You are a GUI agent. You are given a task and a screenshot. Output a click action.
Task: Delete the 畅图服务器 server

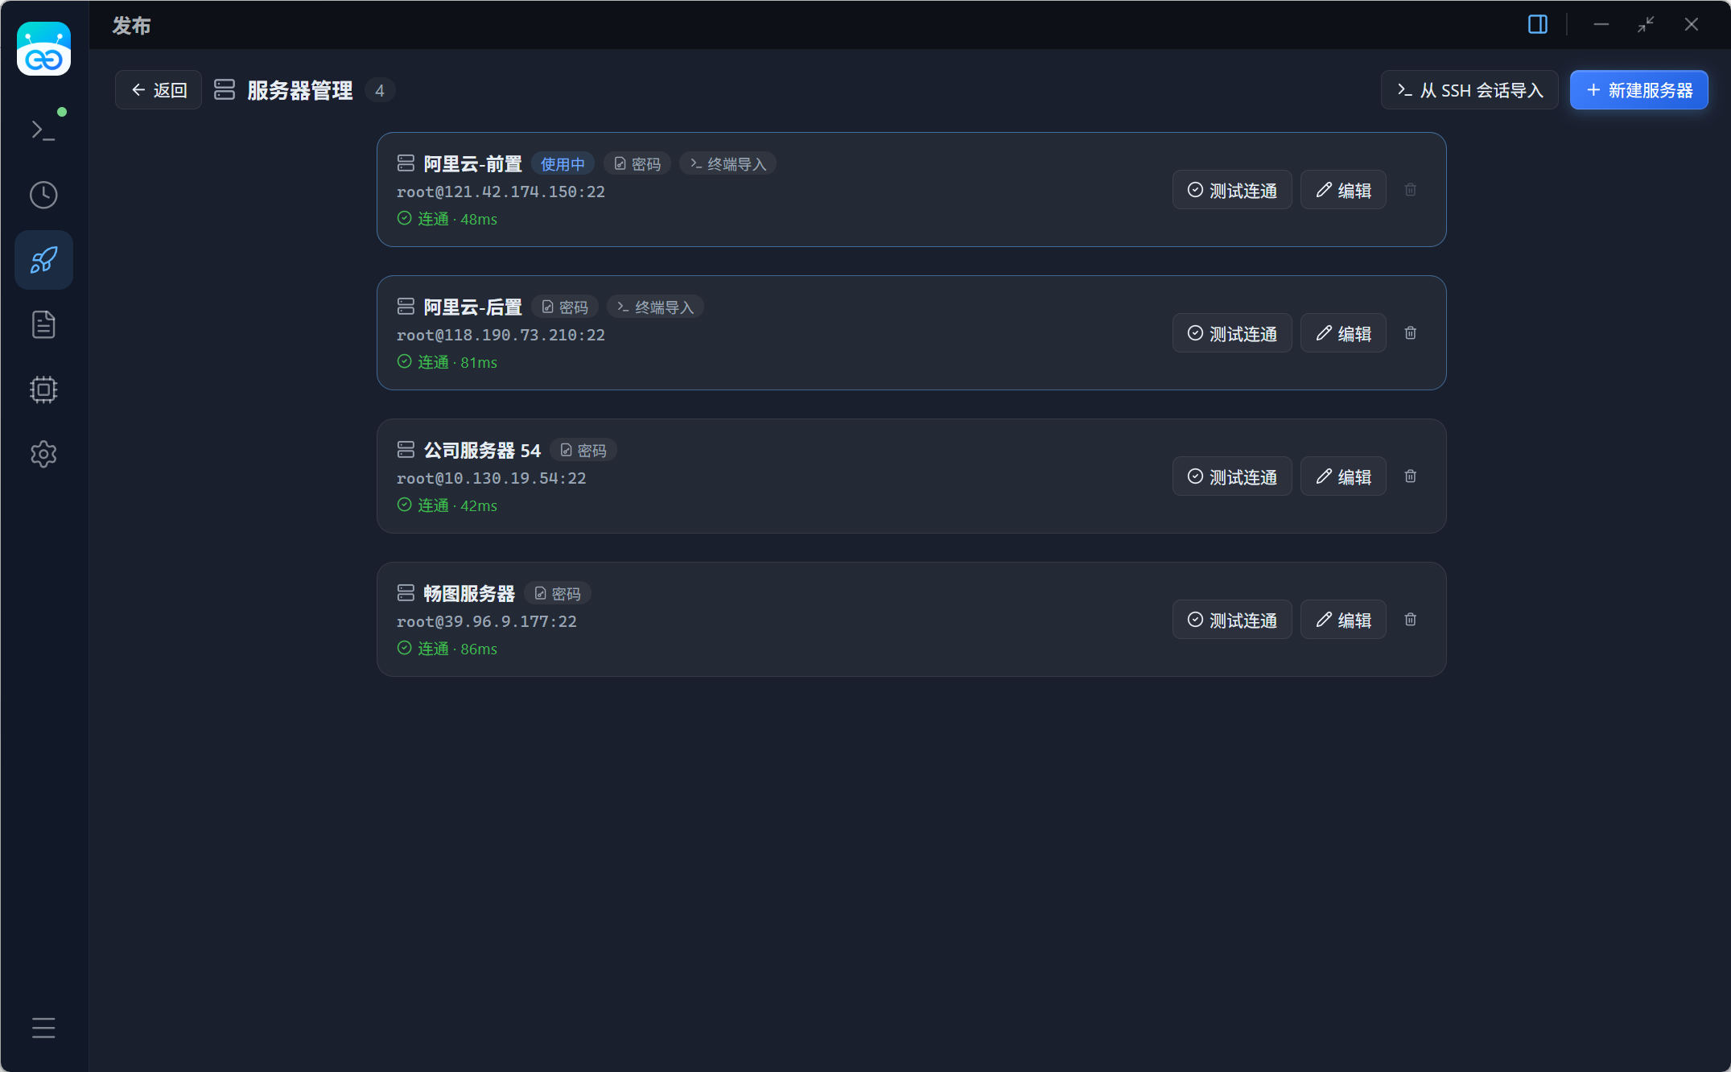coord(1411,620)
